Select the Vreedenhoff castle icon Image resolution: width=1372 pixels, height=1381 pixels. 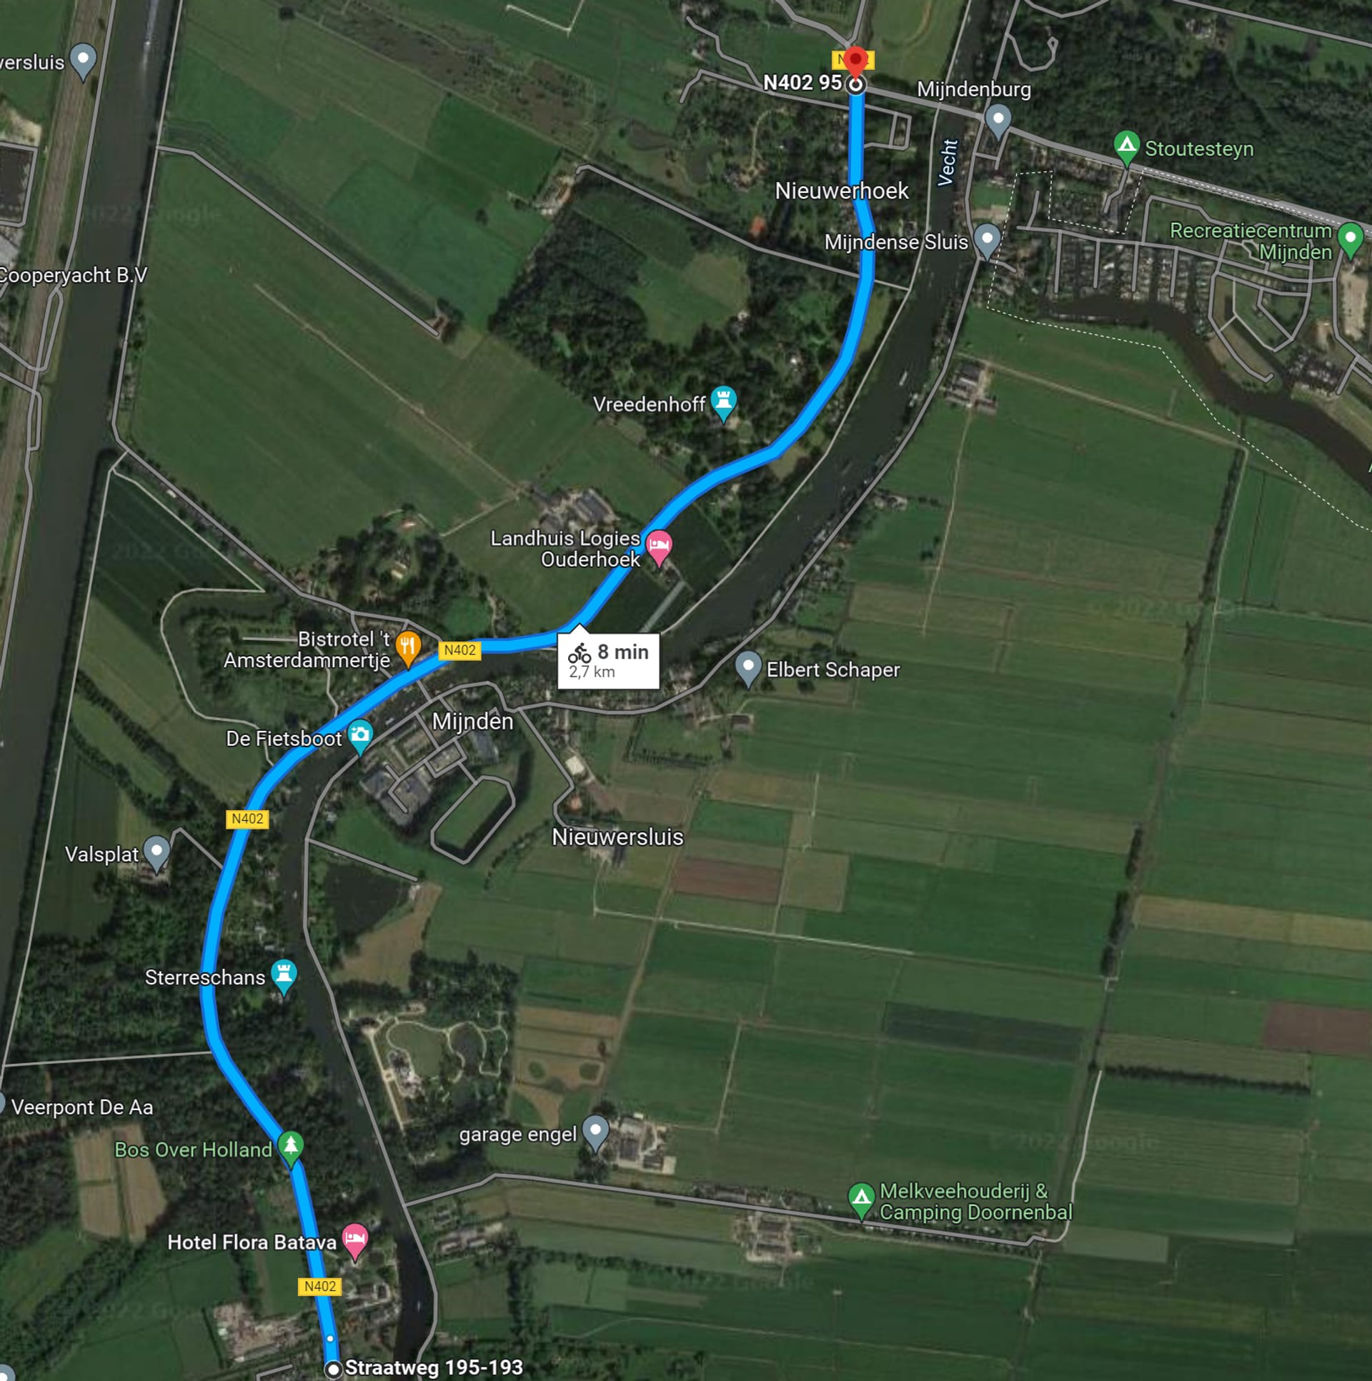point(724,404)
